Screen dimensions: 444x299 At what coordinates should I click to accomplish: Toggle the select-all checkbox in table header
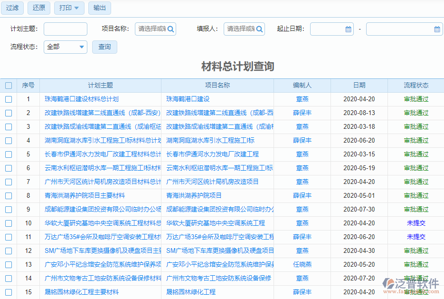tap(8, 85)
